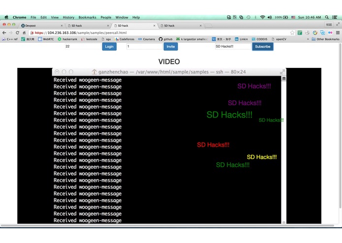This screenshot has width=342, height=243.
Task: Bookmark this page with the star
Action: tap(292, 32)
